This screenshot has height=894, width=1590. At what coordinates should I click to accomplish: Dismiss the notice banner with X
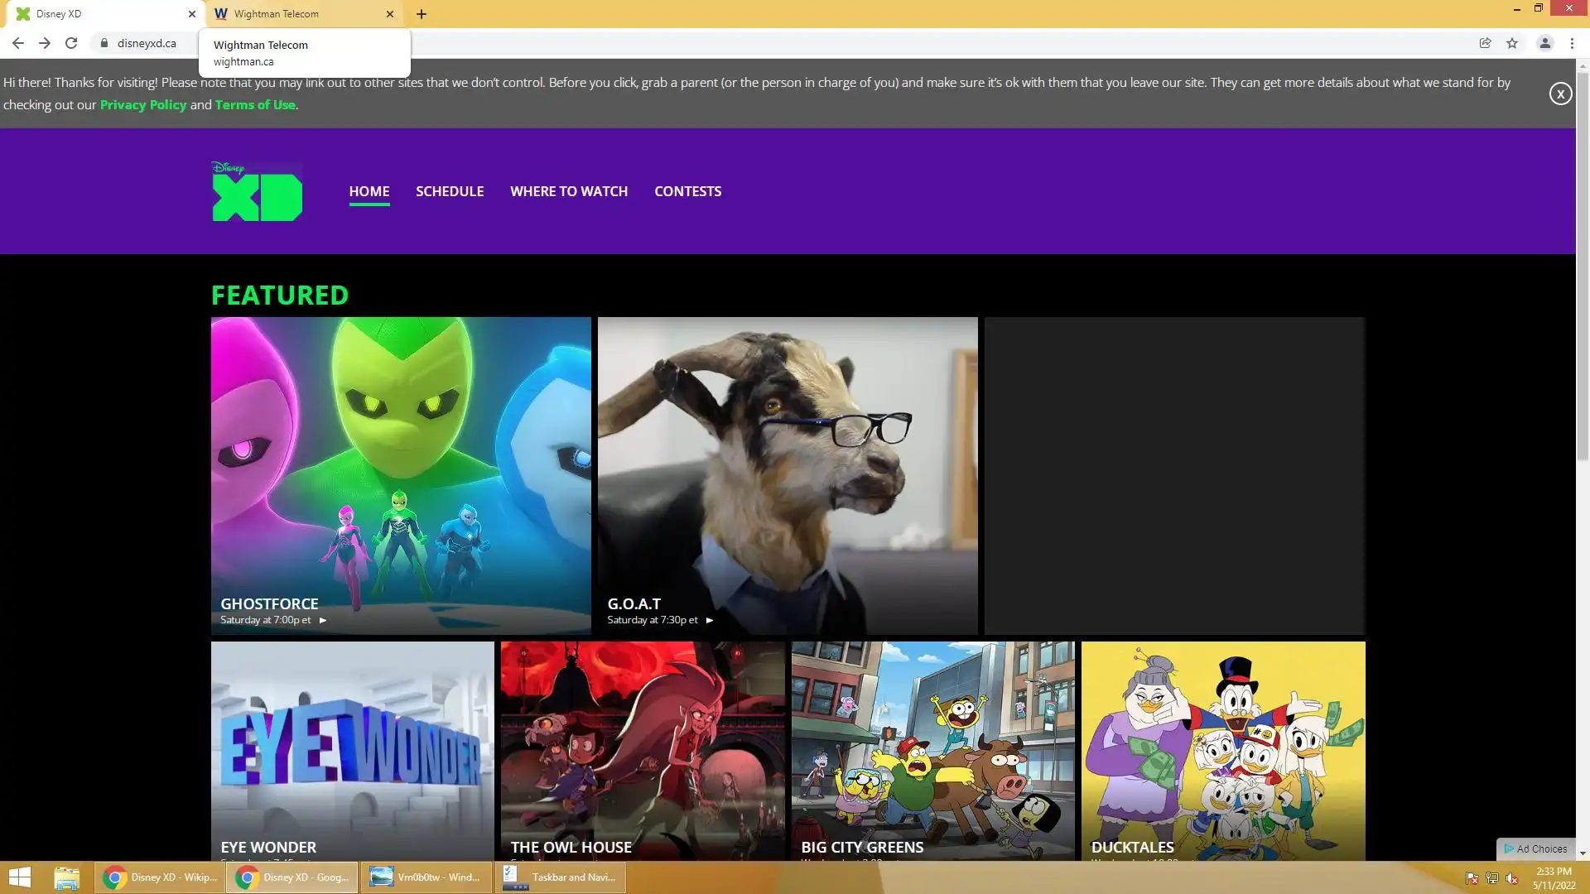pos(1560,94)
